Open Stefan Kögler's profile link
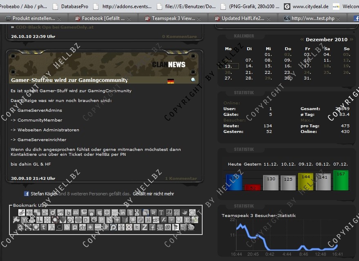The height and width of the screenshot is (261, 359). pos(44,194)
